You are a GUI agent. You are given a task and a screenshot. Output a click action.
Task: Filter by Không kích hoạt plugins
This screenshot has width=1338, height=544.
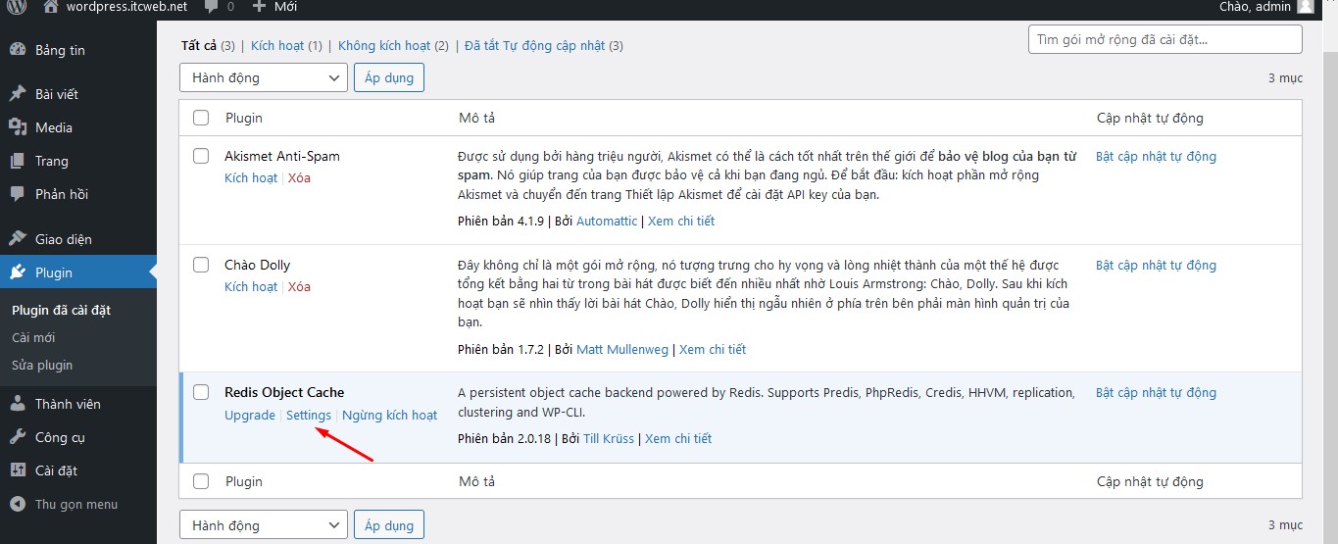(x=384, y=45)
